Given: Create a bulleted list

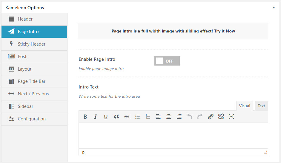Looking at the screenshot, I should coord(137,117).
